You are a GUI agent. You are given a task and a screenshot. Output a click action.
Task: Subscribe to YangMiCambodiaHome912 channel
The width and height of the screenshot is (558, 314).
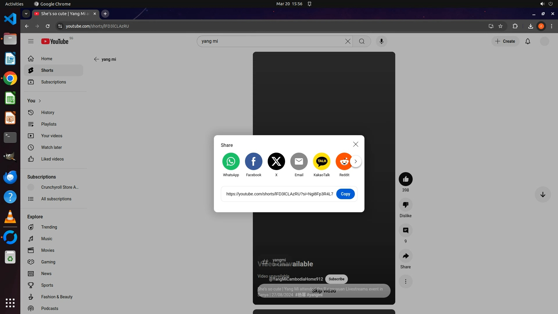click(x=336, y=279)
